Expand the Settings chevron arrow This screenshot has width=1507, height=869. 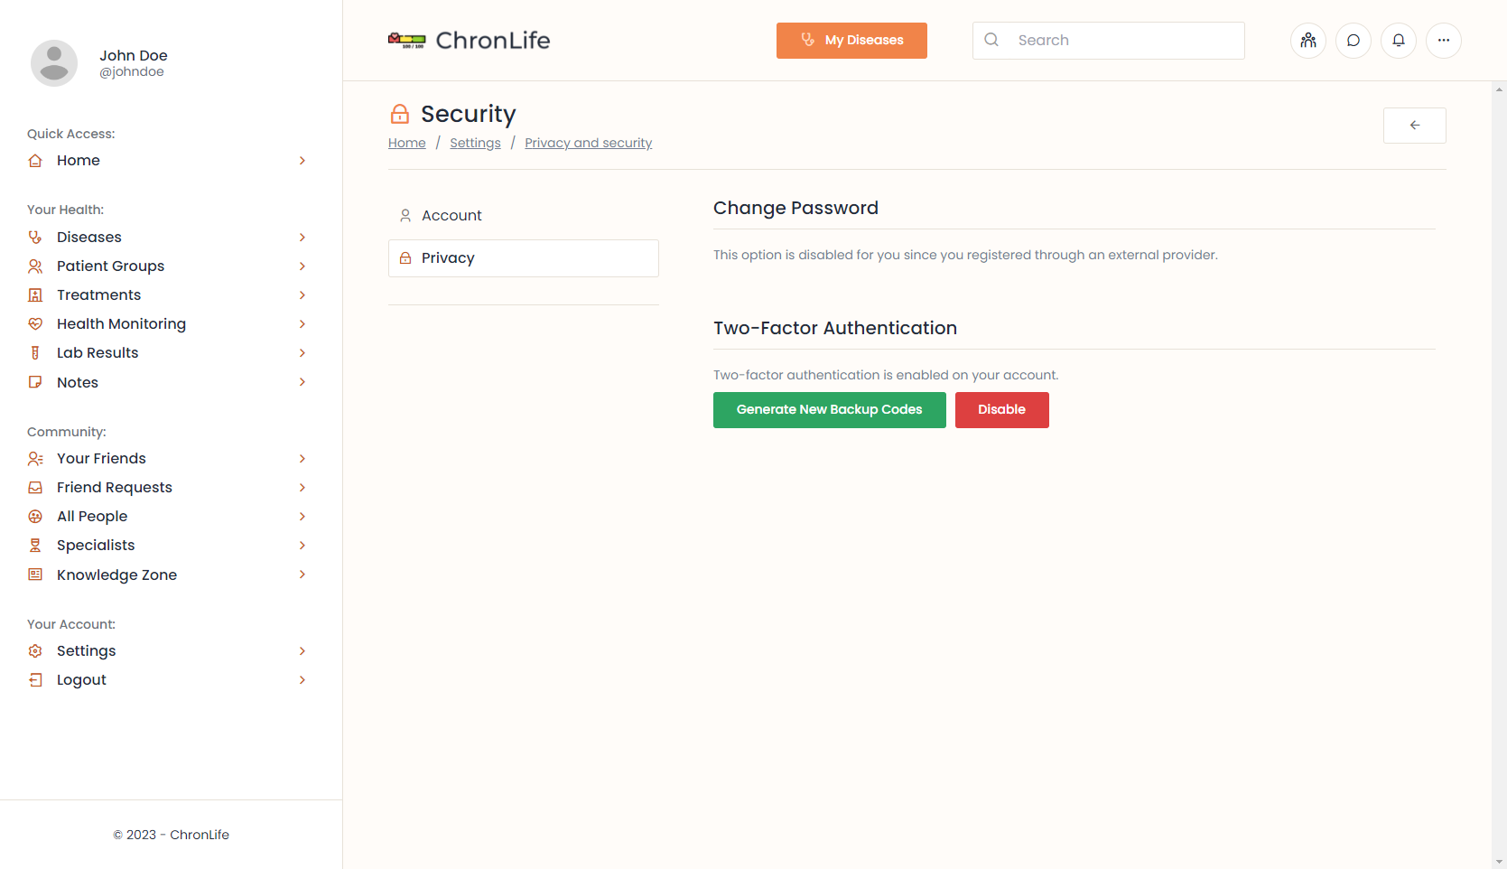point(302,651)
